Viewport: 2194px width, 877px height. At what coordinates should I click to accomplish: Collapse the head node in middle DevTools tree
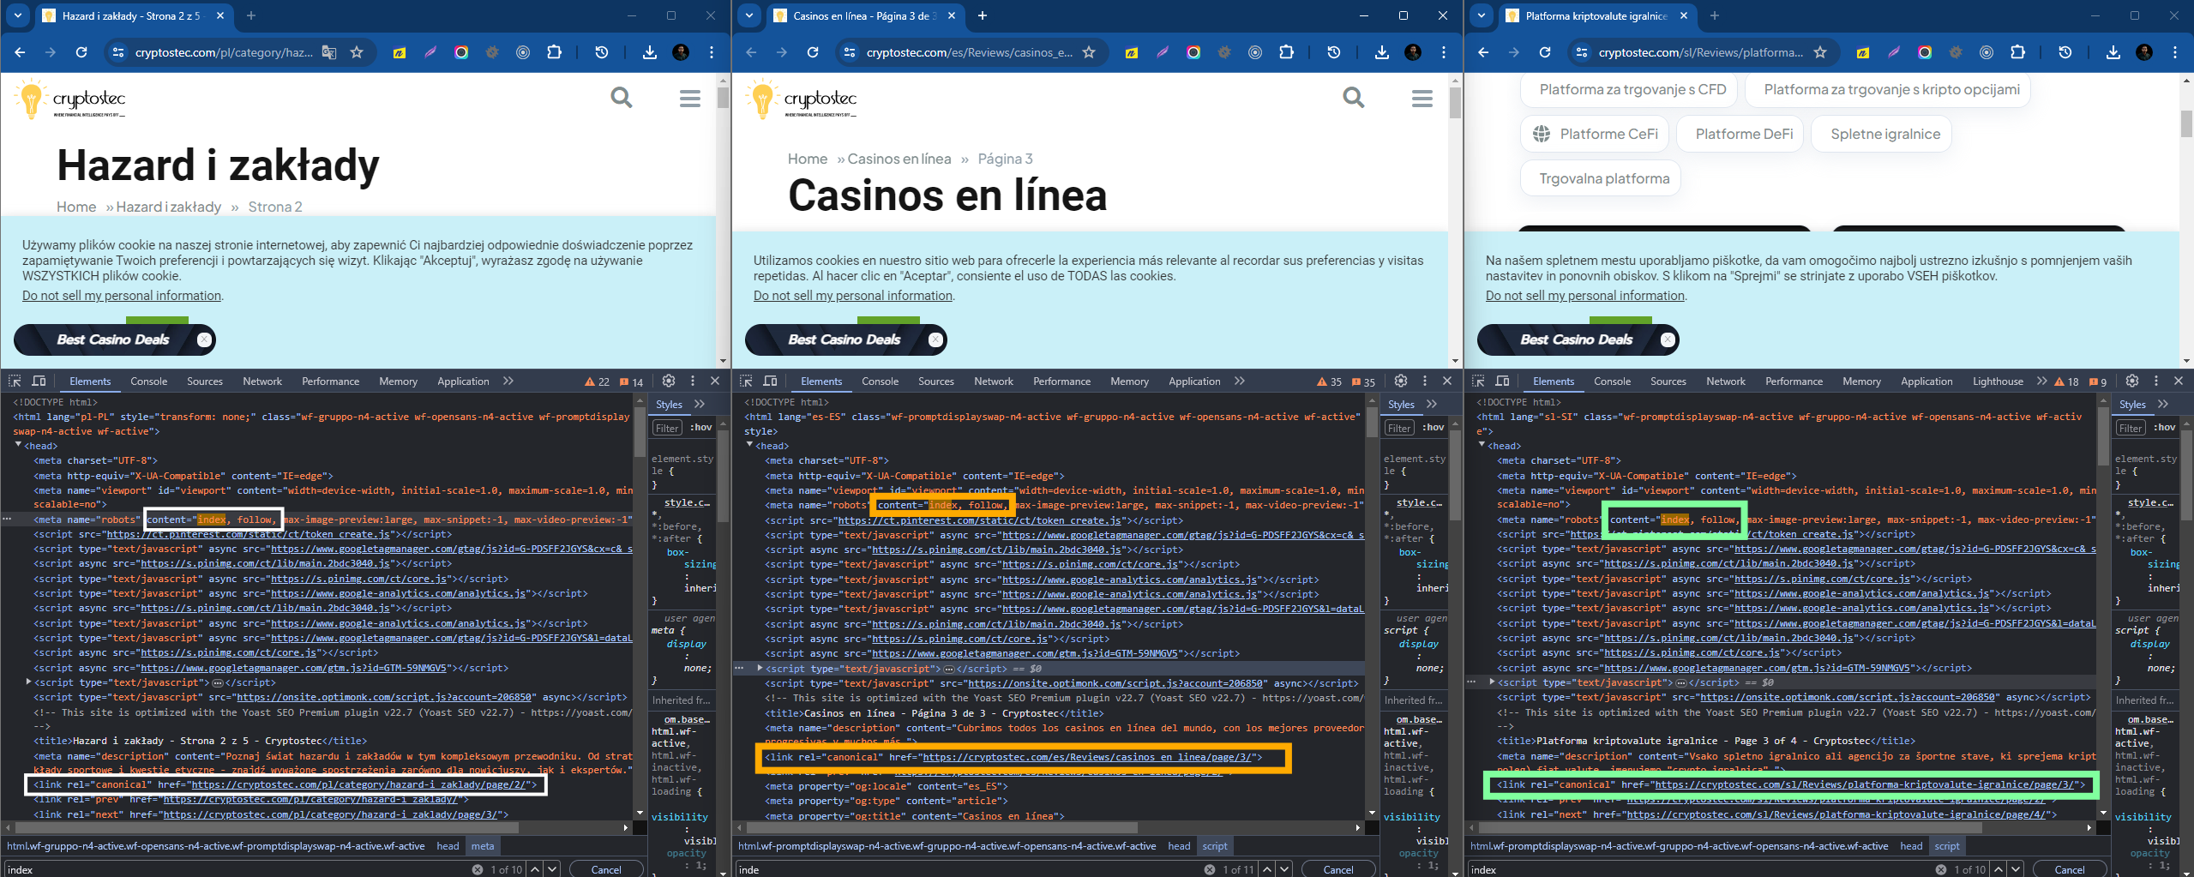(750, 445)
